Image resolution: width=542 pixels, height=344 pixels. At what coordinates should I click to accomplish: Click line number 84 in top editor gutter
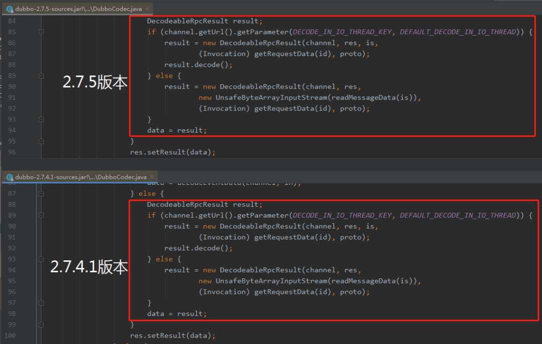[x=12, y=21]
